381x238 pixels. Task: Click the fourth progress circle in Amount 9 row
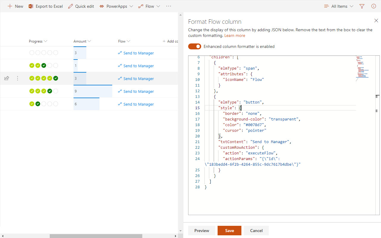pyautogui.click(x=50, y=91)
